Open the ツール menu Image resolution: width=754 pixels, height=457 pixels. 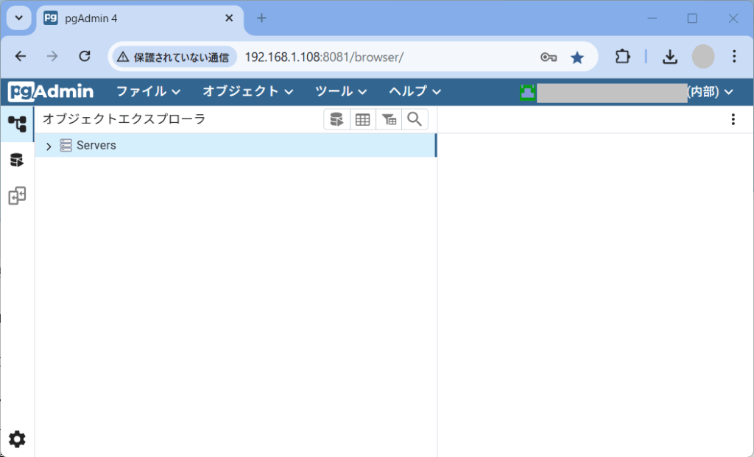341,91
